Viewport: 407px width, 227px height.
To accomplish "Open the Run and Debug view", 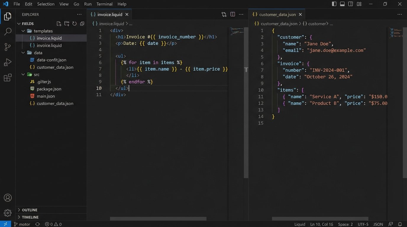I will tap(8, 62).
